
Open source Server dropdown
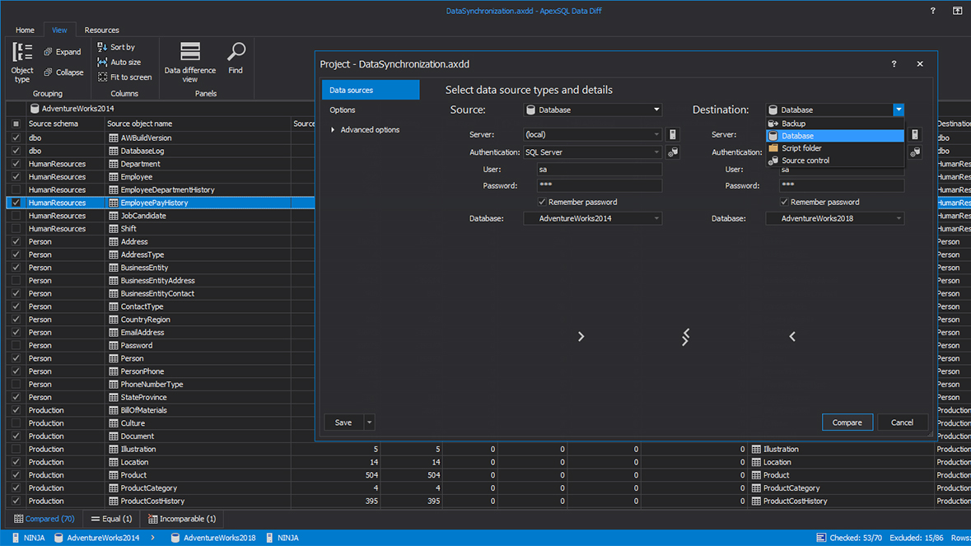(x=656, y=134)
